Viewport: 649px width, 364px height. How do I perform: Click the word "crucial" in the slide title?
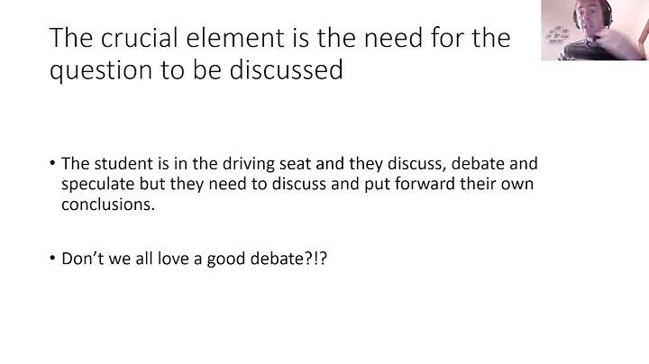130,39
